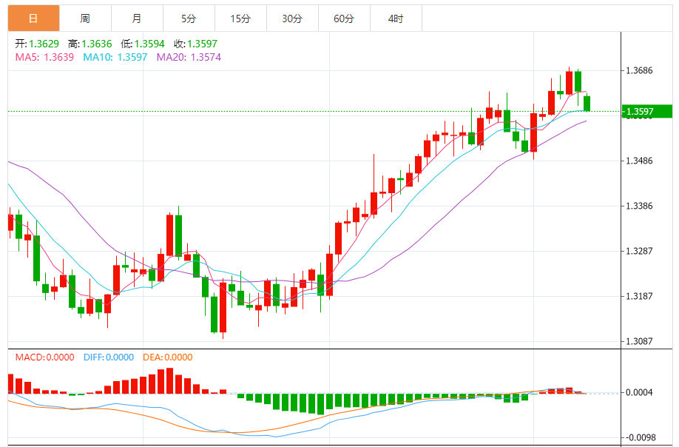The width and height of the screenshot is (679, 447).
Task: Click the DIFF:0.0000 label
Action: click(109, 357)
